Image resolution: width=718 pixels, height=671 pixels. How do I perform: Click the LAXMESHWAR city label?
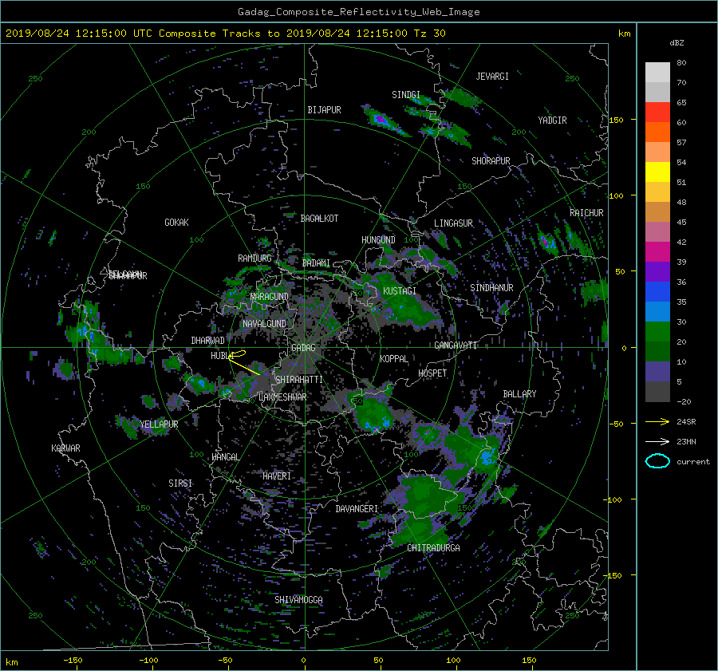pos(282,397)
